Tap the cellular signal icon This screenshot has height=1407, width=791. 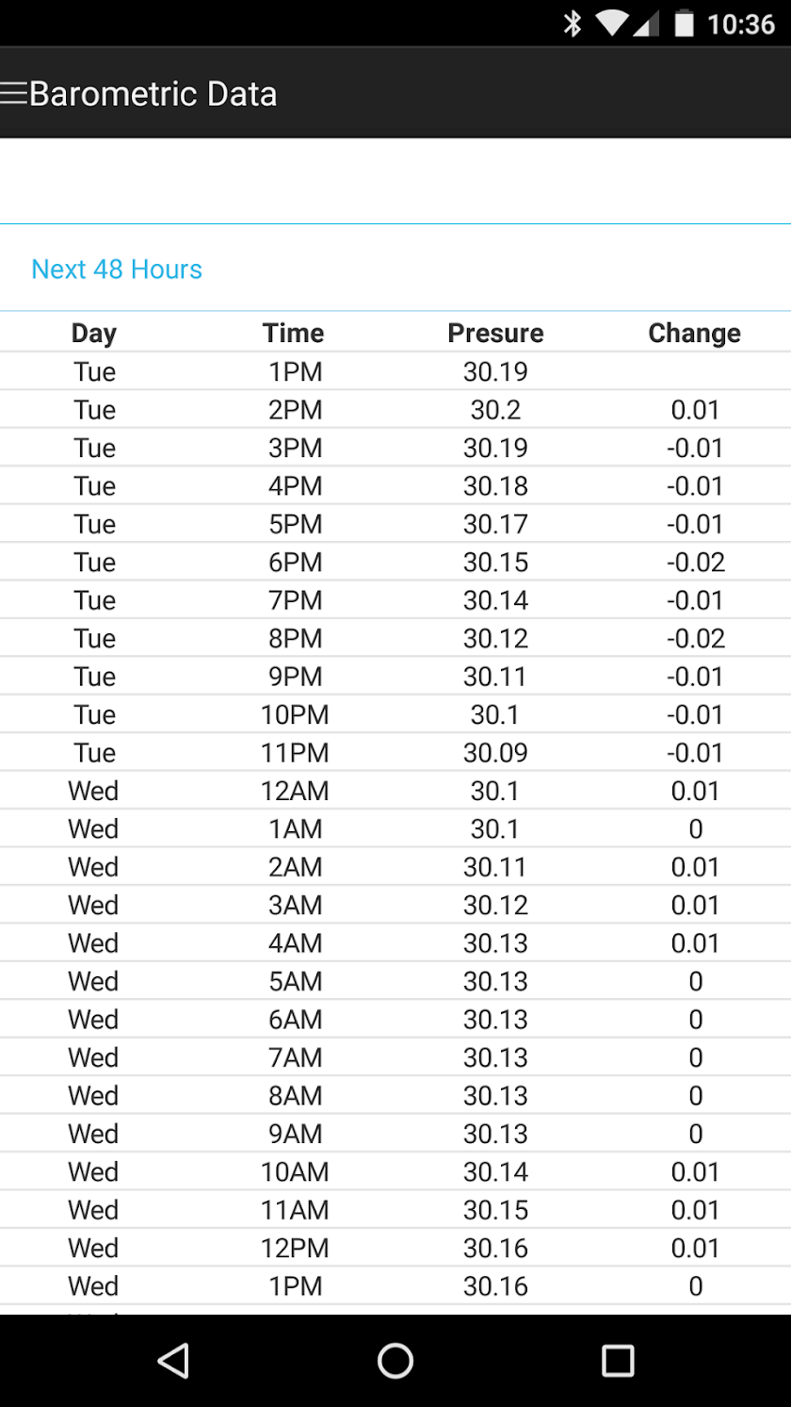(x=646, y=23)
